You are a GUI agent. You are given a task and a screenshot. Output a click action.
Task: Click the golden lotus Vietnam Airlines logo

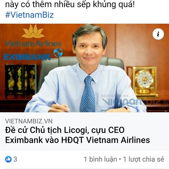tap(33, 31)
